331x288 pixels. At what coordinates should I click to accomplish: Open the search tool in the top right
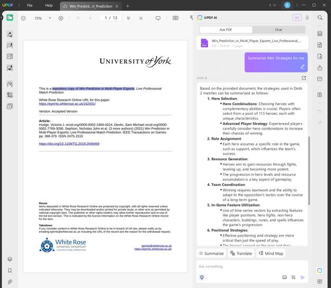(320, 17)
